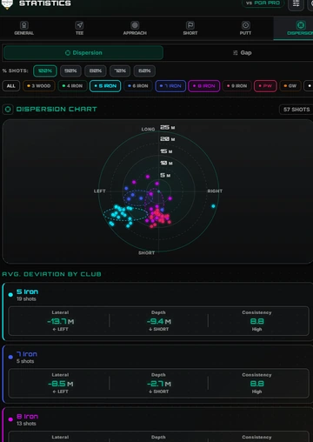Click 7 Iron depth value -2.7 M

coord(158,384)
